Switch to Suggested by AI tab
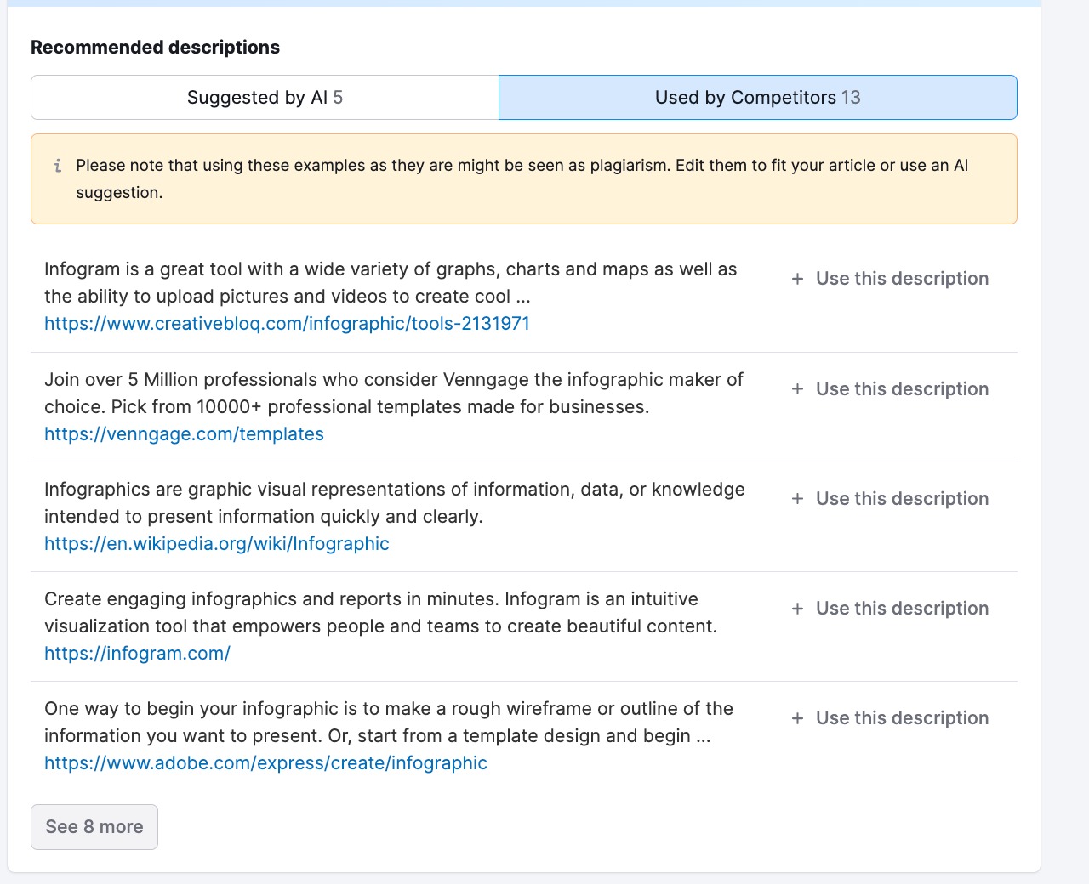 [x=265, y=98]
